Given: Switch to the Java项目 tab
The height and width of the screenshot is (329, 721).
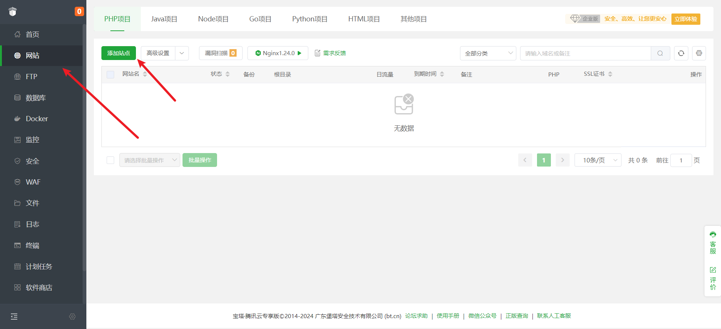Looking at the screenshot, I should point(164,19).
